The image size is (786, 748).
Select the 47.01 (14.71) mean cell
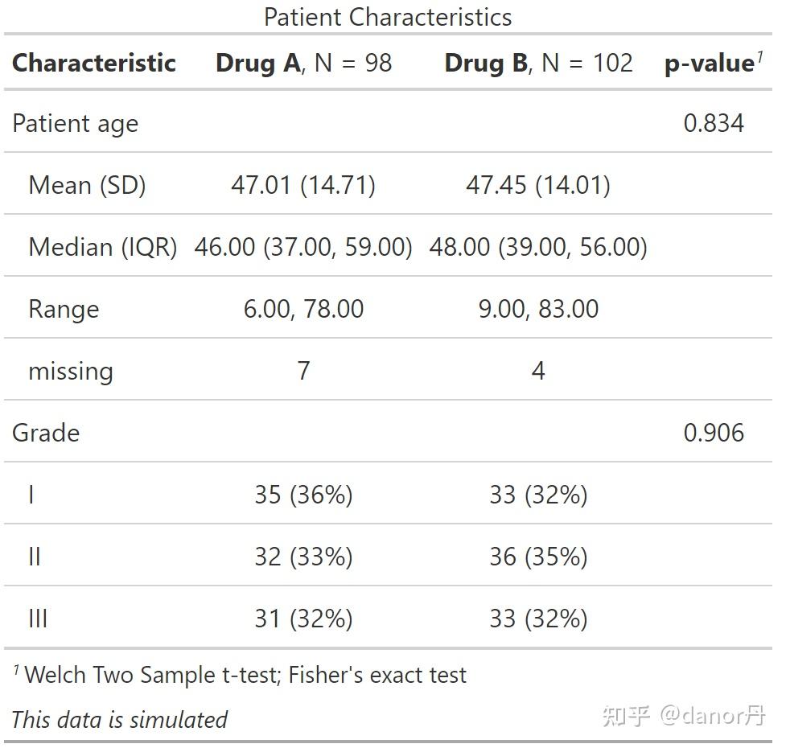303,186
